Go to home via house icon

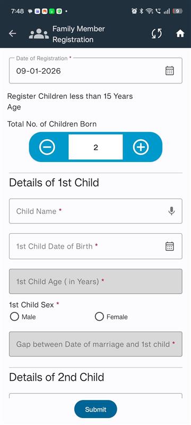tap(180, 33)
